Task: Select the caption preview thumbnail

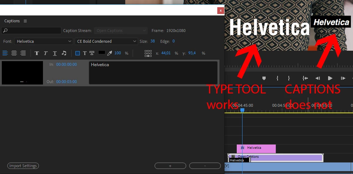Action: pos(22,73)
